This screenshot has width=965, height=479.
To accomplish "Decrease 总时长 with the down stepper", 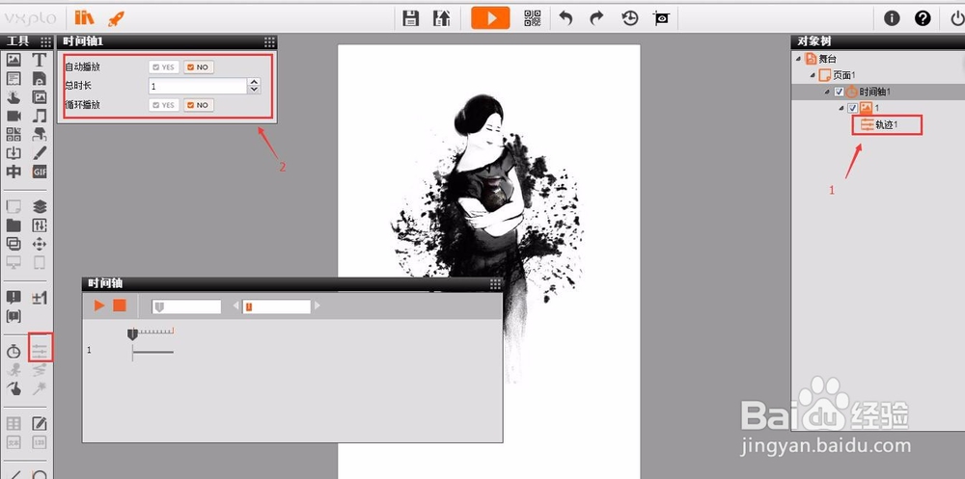I will pos(254,90).
